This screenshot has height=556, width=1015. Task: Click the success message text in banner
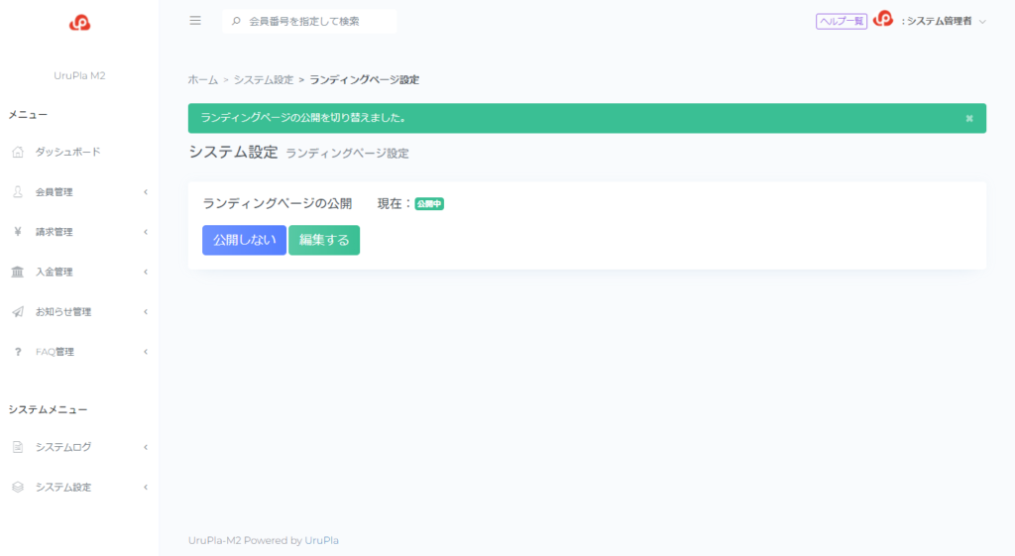[303, 118]
